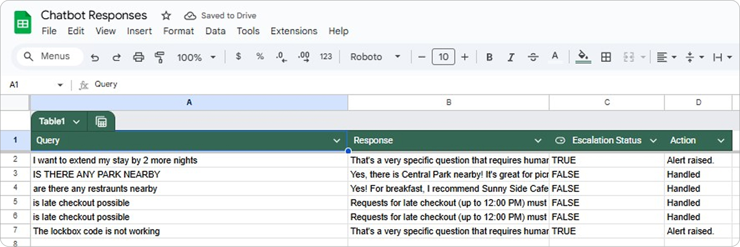
Task: Apply currency format with dollar icon
Action: pos(238,56)
